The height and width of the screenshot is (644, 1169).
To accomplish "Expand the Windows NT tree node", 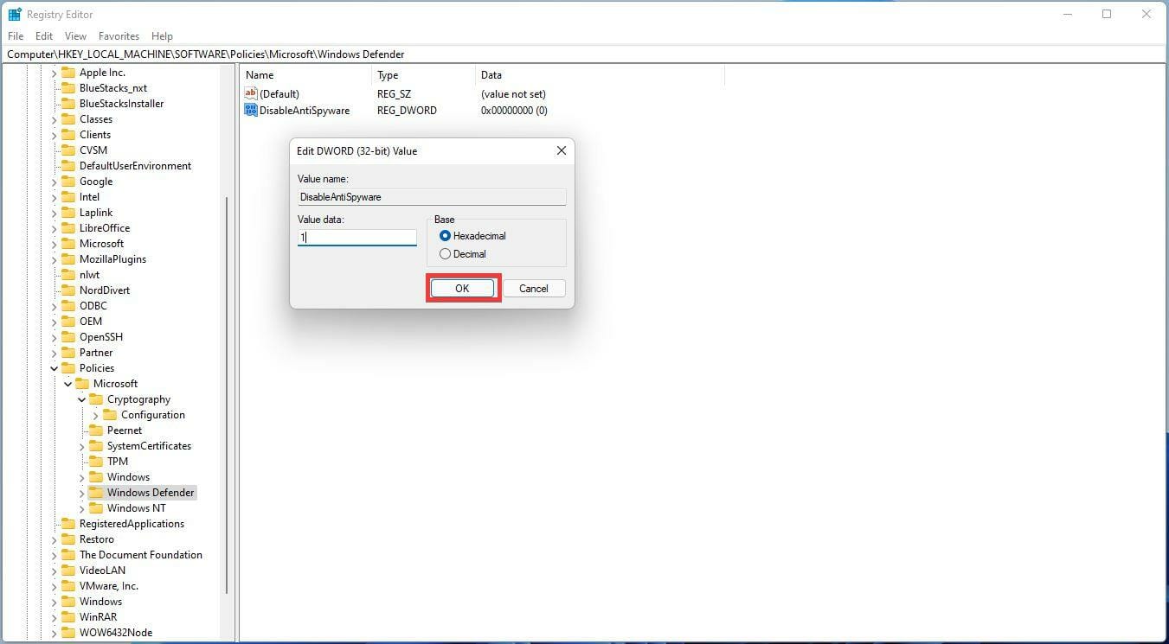I will pos(81,508).
